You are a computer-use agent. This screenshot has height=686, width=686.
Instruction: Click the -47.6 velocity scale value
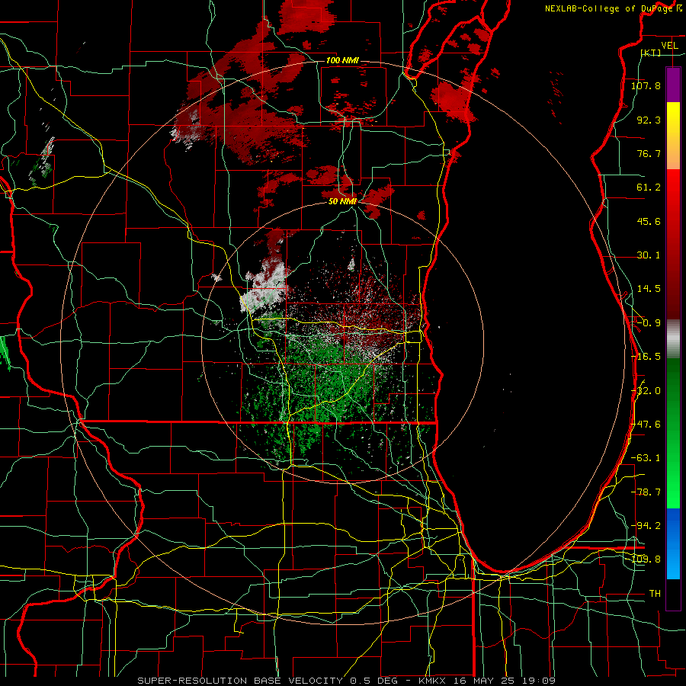point(646,425)
